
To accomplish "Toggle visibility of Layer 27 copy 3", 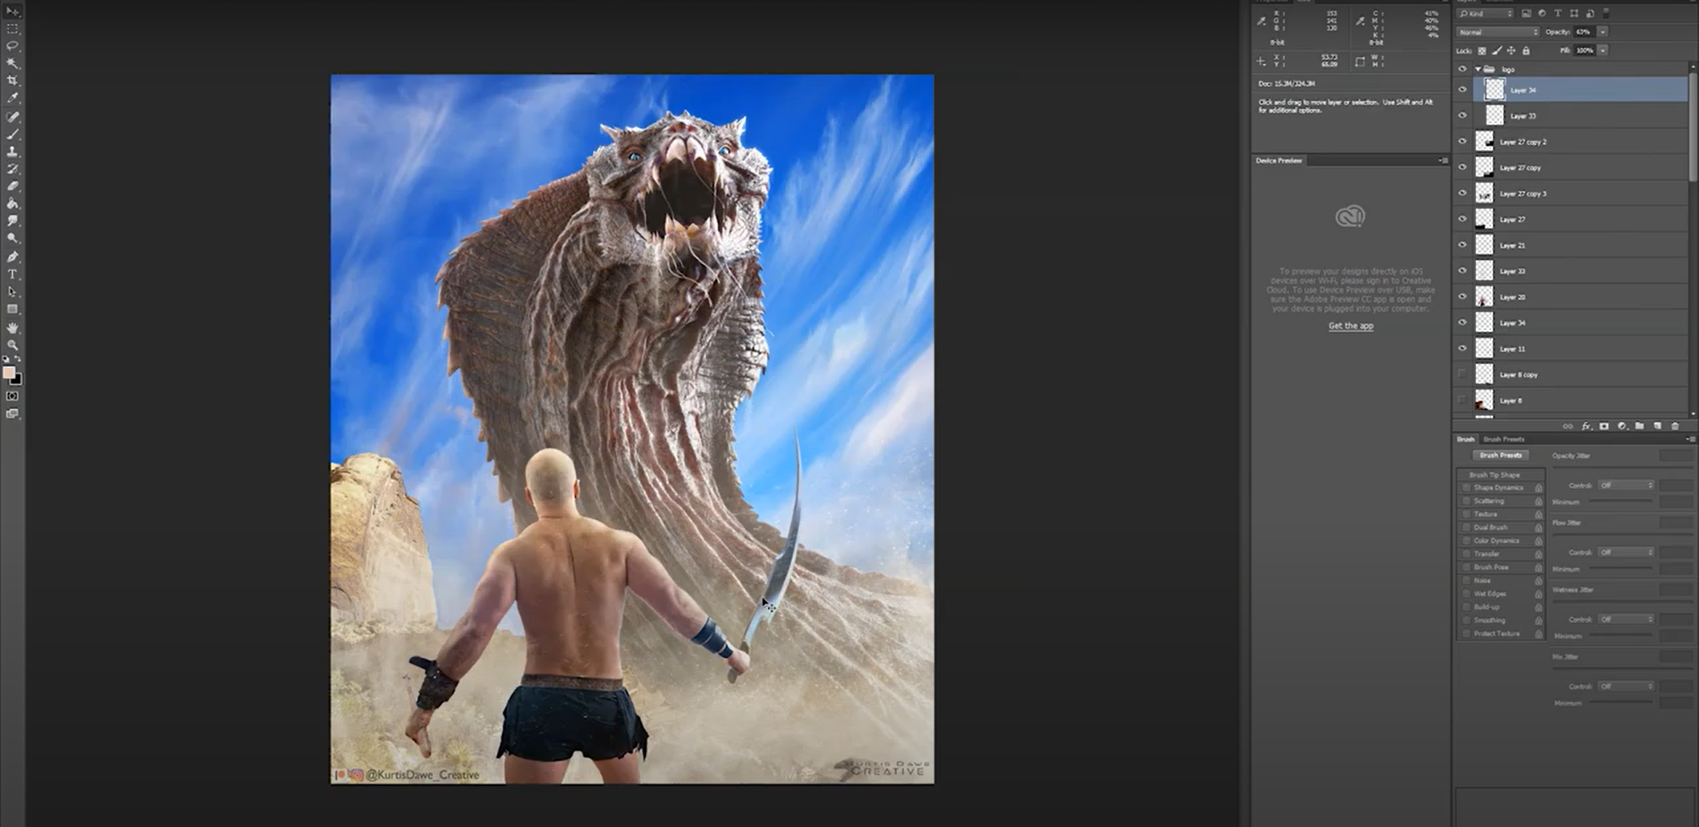I will click(1463, 193).
